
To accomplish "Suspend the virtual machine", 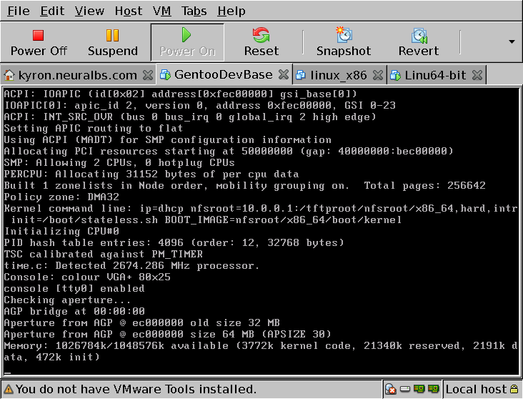I will point(112,42).
